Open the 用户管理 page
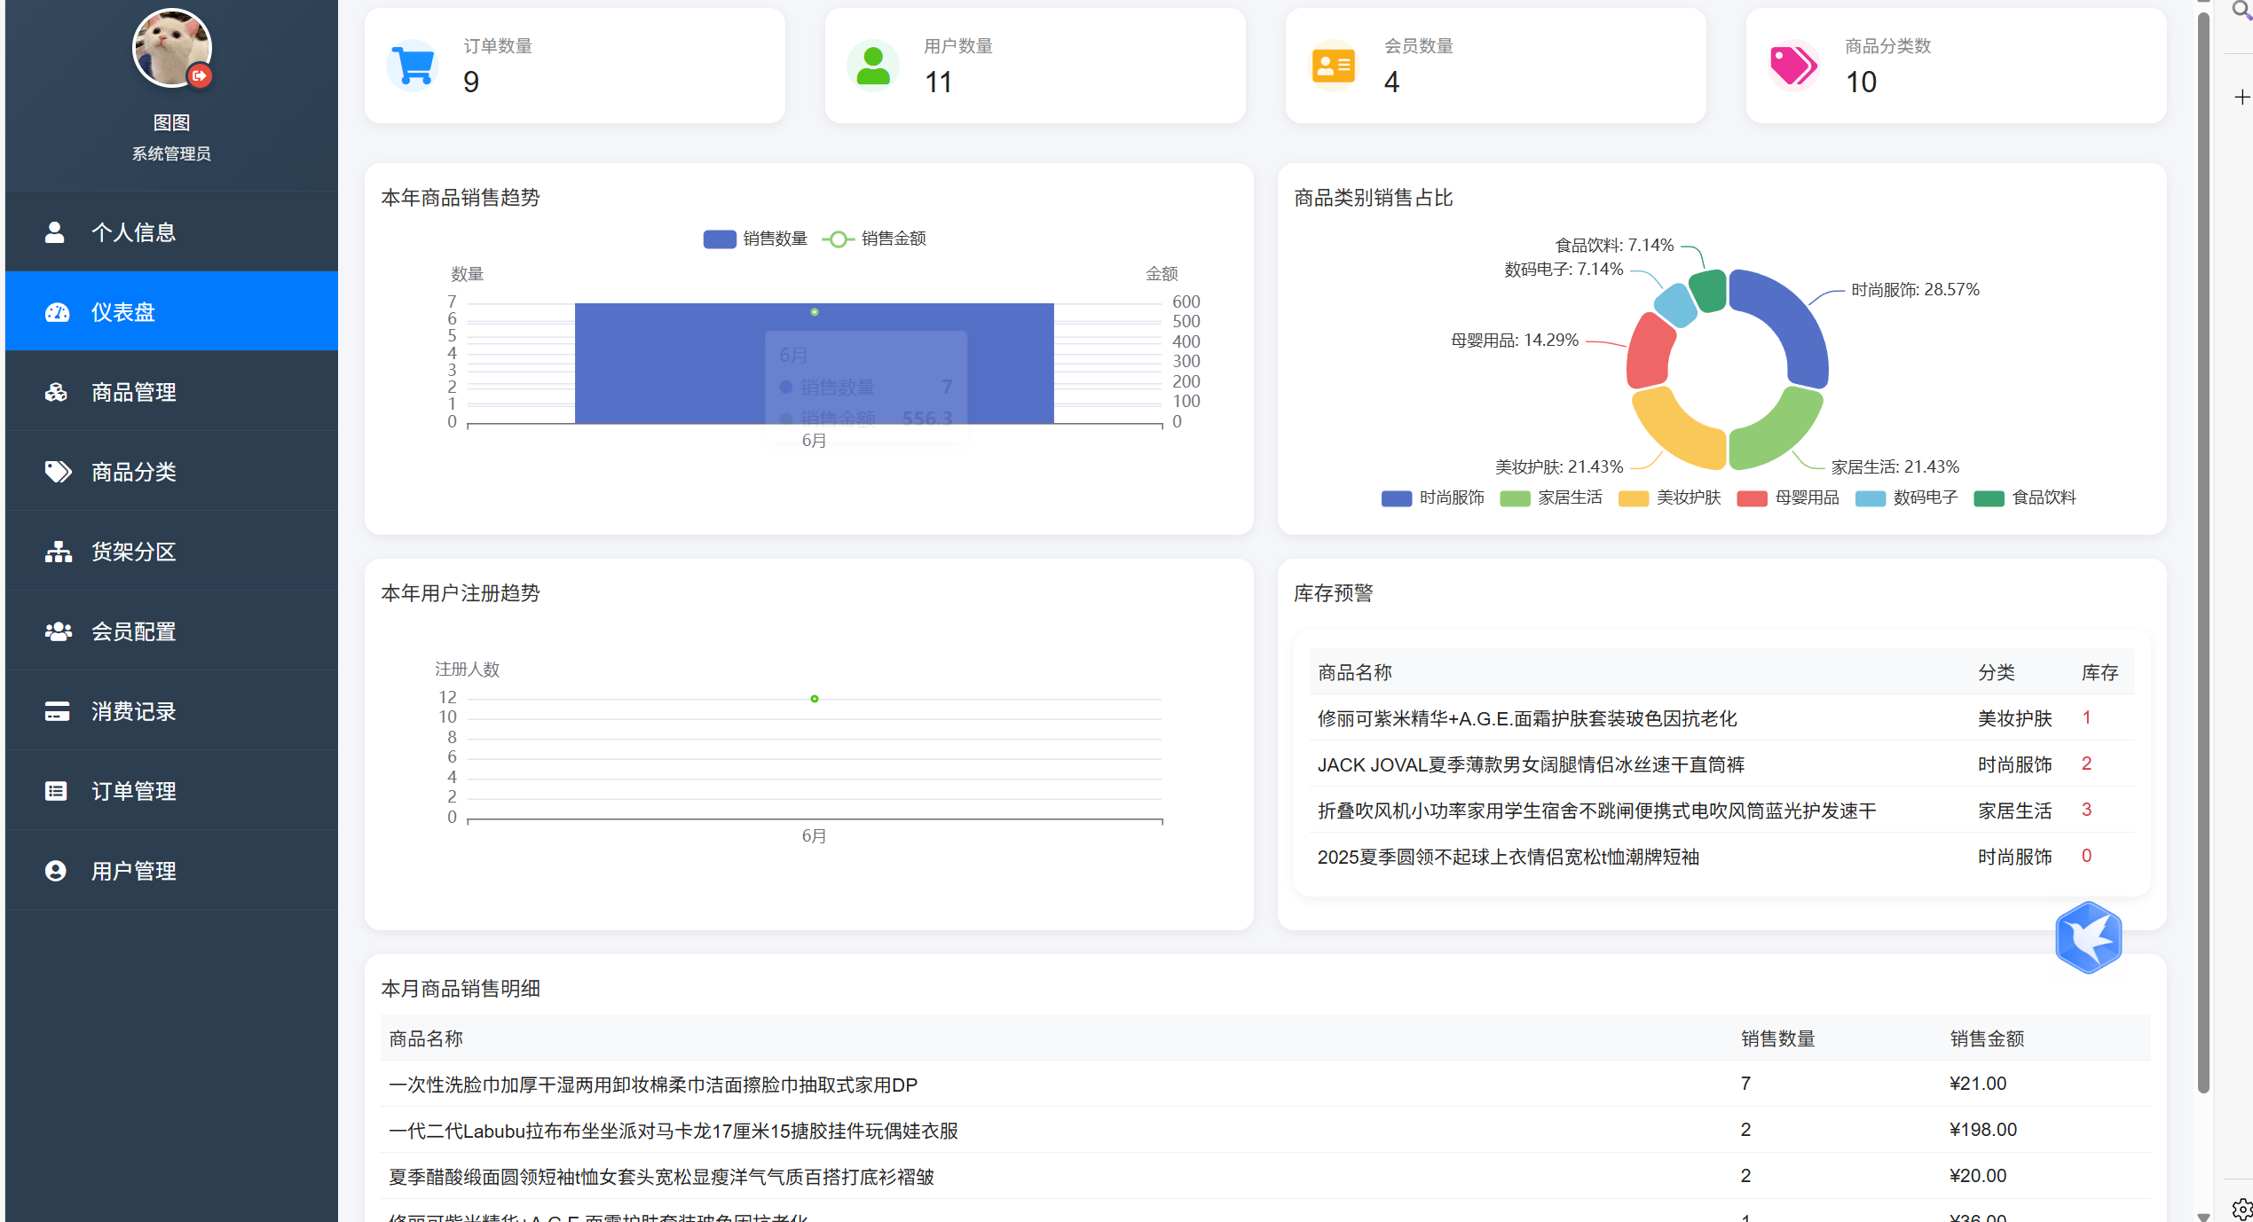The image size is (2253, 1222). (133, 871)
